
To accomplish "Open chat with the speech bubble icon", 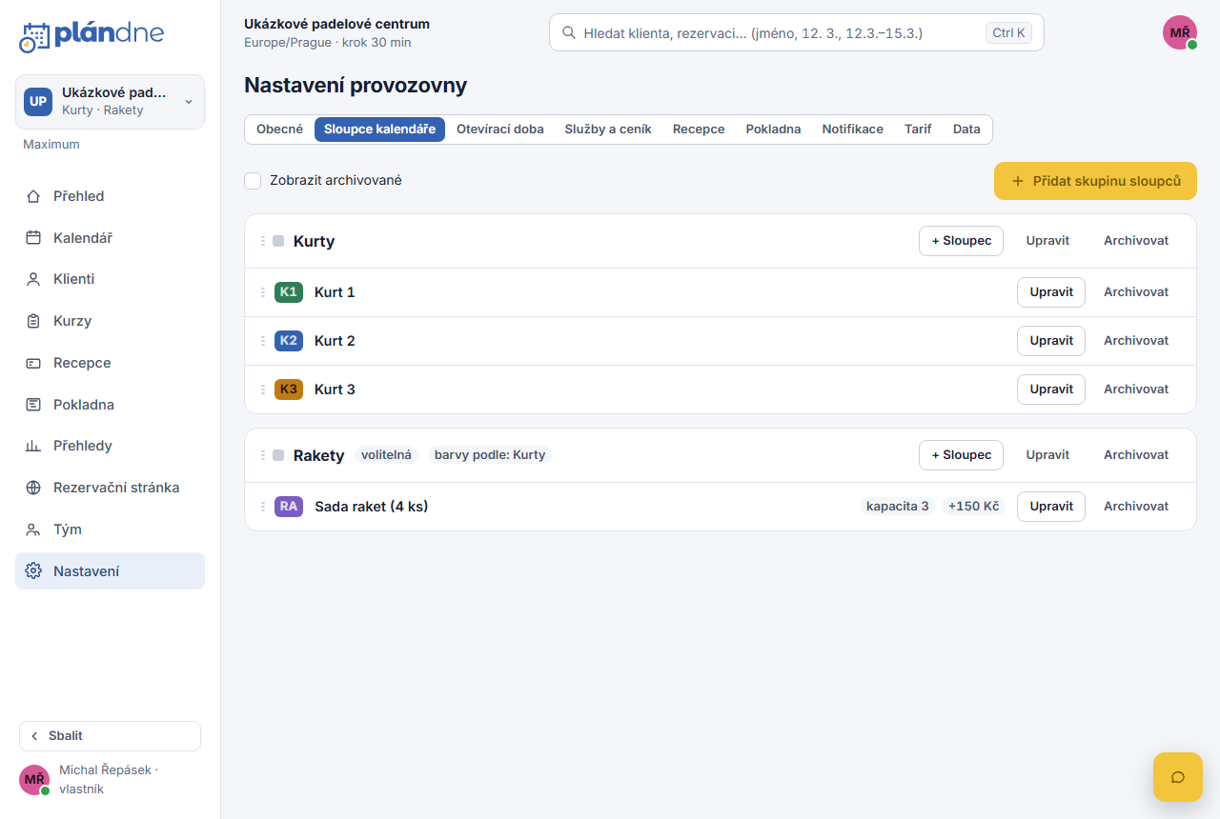I will [x=1177, y=776].
